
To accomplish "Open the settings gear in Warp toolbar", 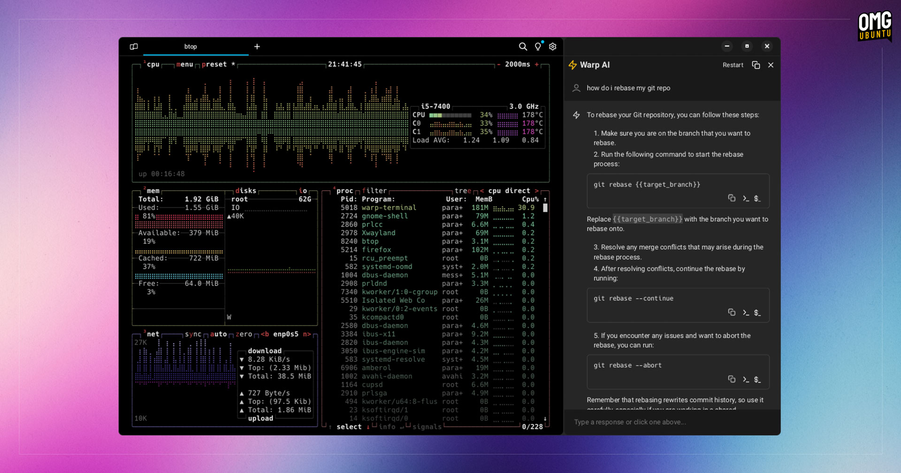I will pos(553,46).
